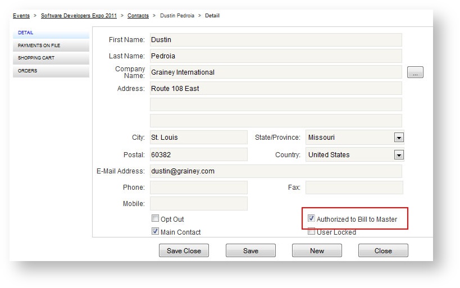460x288 pixels.
Task: Click the Close button at bottom
Action: (383, 251)
